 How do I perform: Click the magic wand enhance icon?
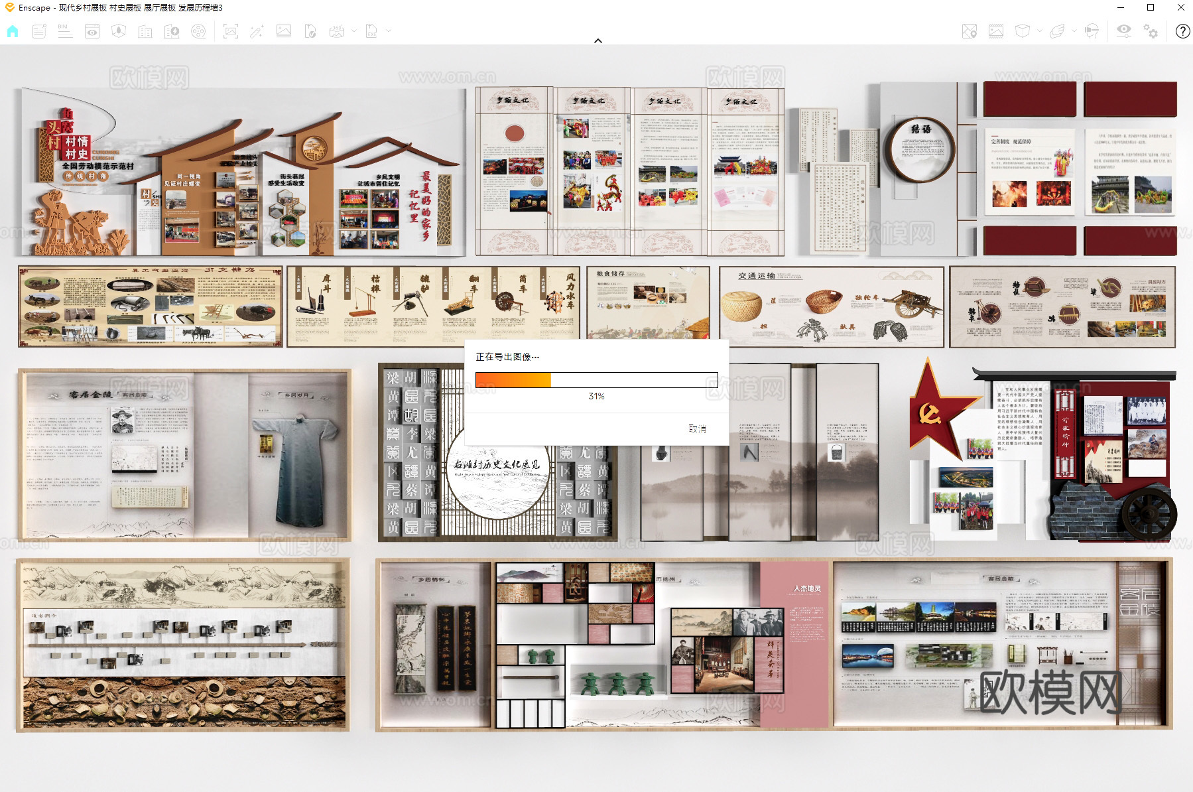pyautogui.click(x=257, y=31)
